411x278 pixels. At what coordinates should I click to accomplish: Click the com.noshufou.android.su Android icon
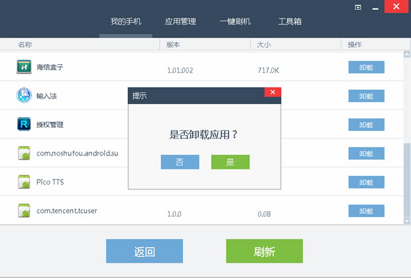pyautogui.click(x=24, y=153)
